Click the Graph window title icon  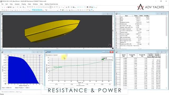point(46,52)
